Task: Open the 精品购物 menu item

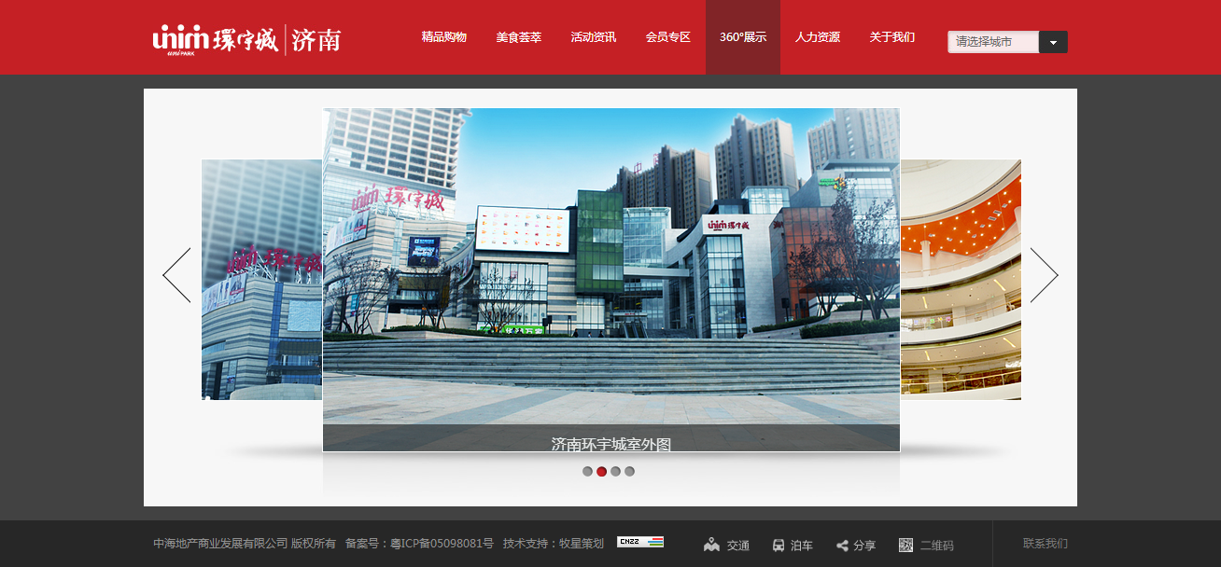Action: (444, 37)
